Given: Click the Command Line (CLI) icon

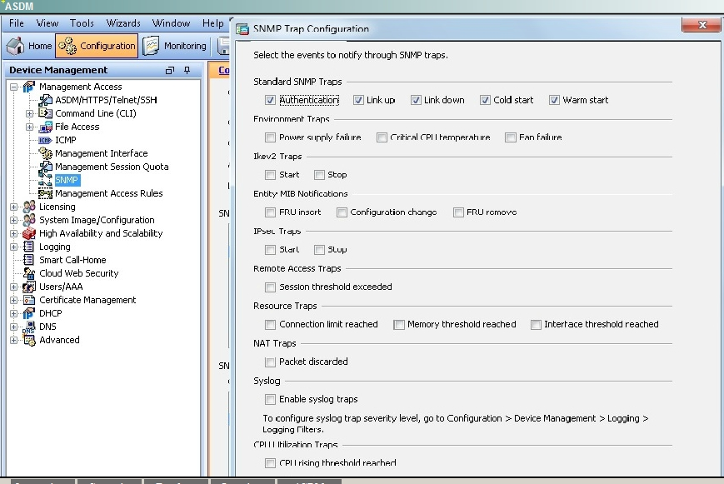Looking at the screenshot, I should (45, 113).
